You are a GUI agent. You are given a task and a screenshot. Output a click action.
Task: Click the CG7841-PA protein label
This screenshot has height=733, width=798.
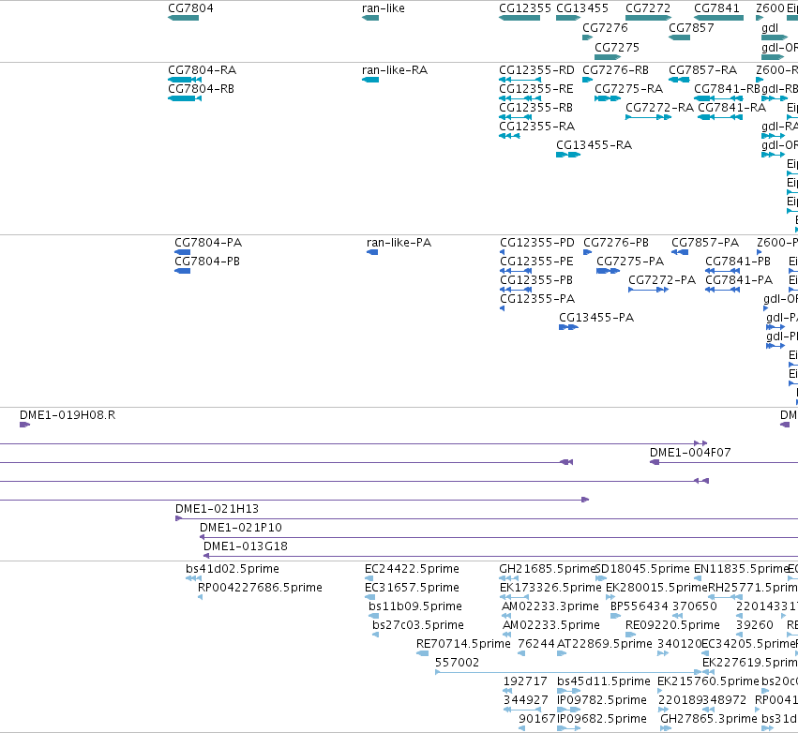pos(739,279)
